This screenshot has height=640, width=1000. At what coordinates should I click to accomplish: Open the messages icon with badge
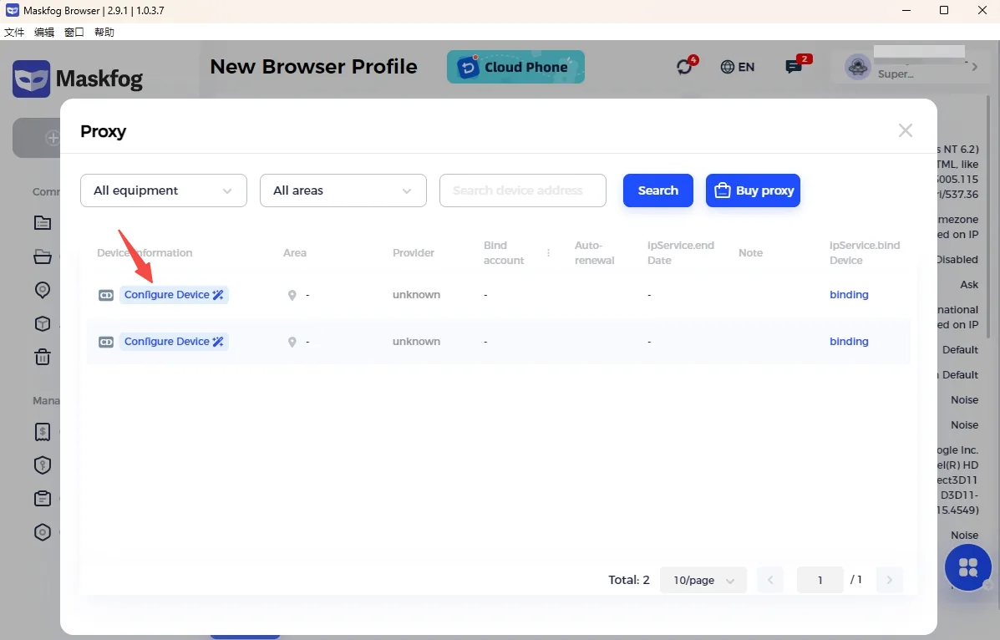[794, 66]
